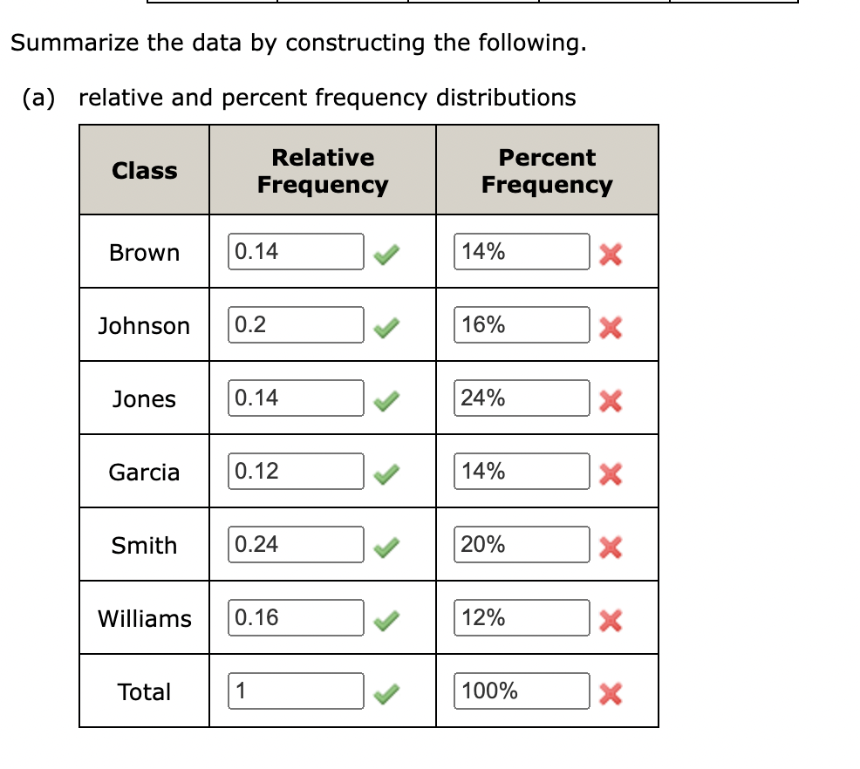Click the Class header cell
Image resolution: width=860 pixels, height=769 pixels.
click(x=144, y=170)
